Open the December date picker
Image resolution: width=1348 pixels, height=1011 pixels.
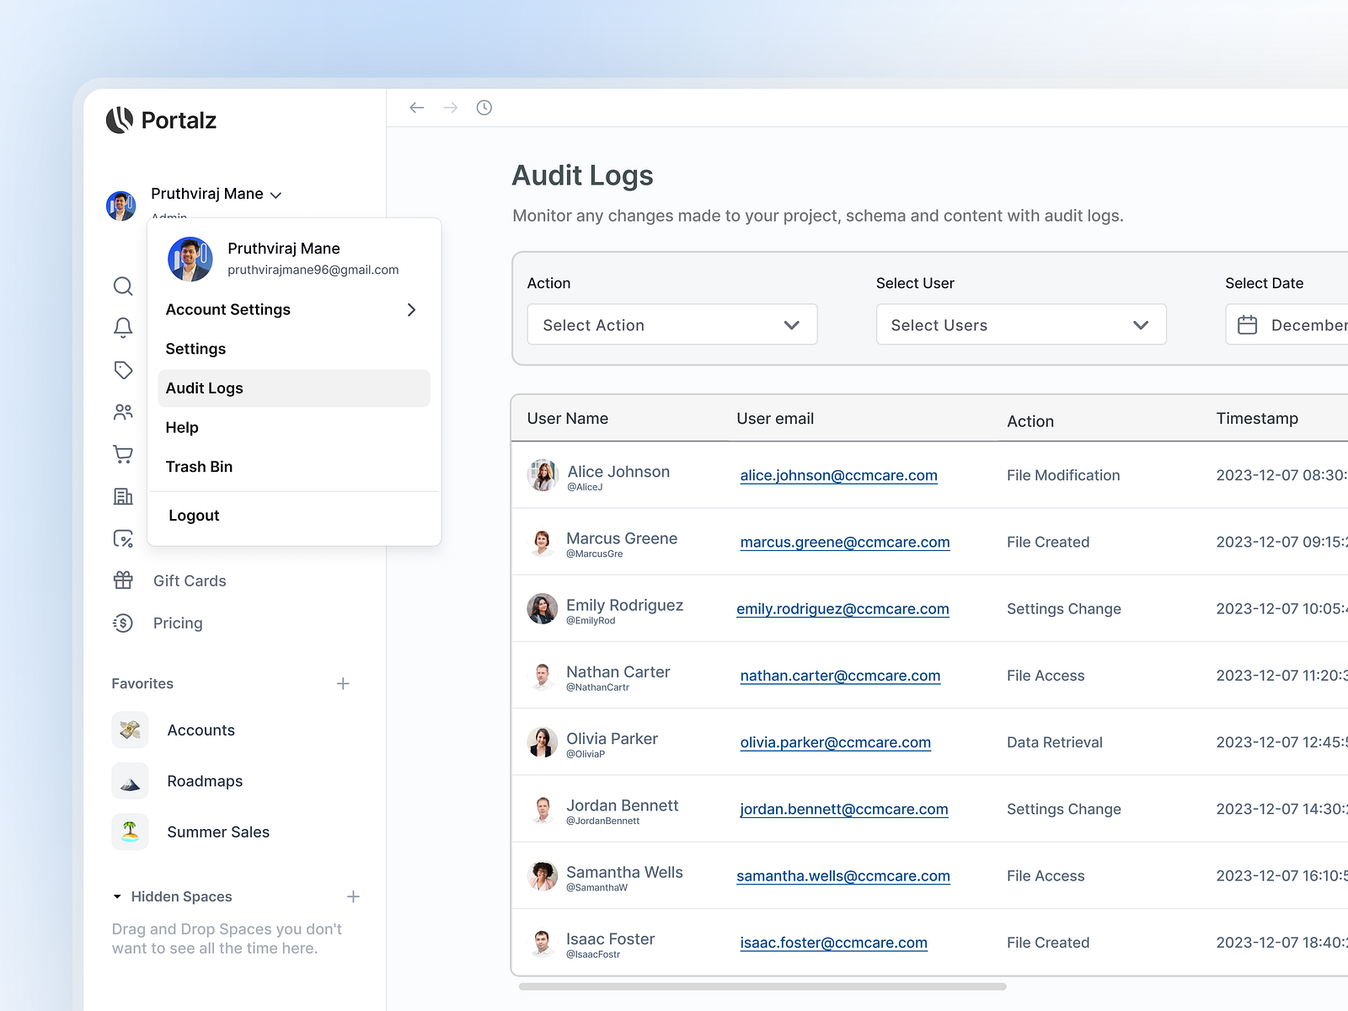[x=1289, y=324]
